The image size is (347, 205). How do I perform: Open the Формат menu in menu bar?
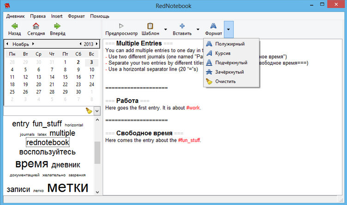coord(76,16)
